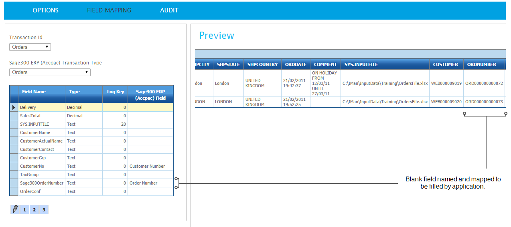Select preview row with WEB000009019 customer
The image size is (511, 227).
446,83
